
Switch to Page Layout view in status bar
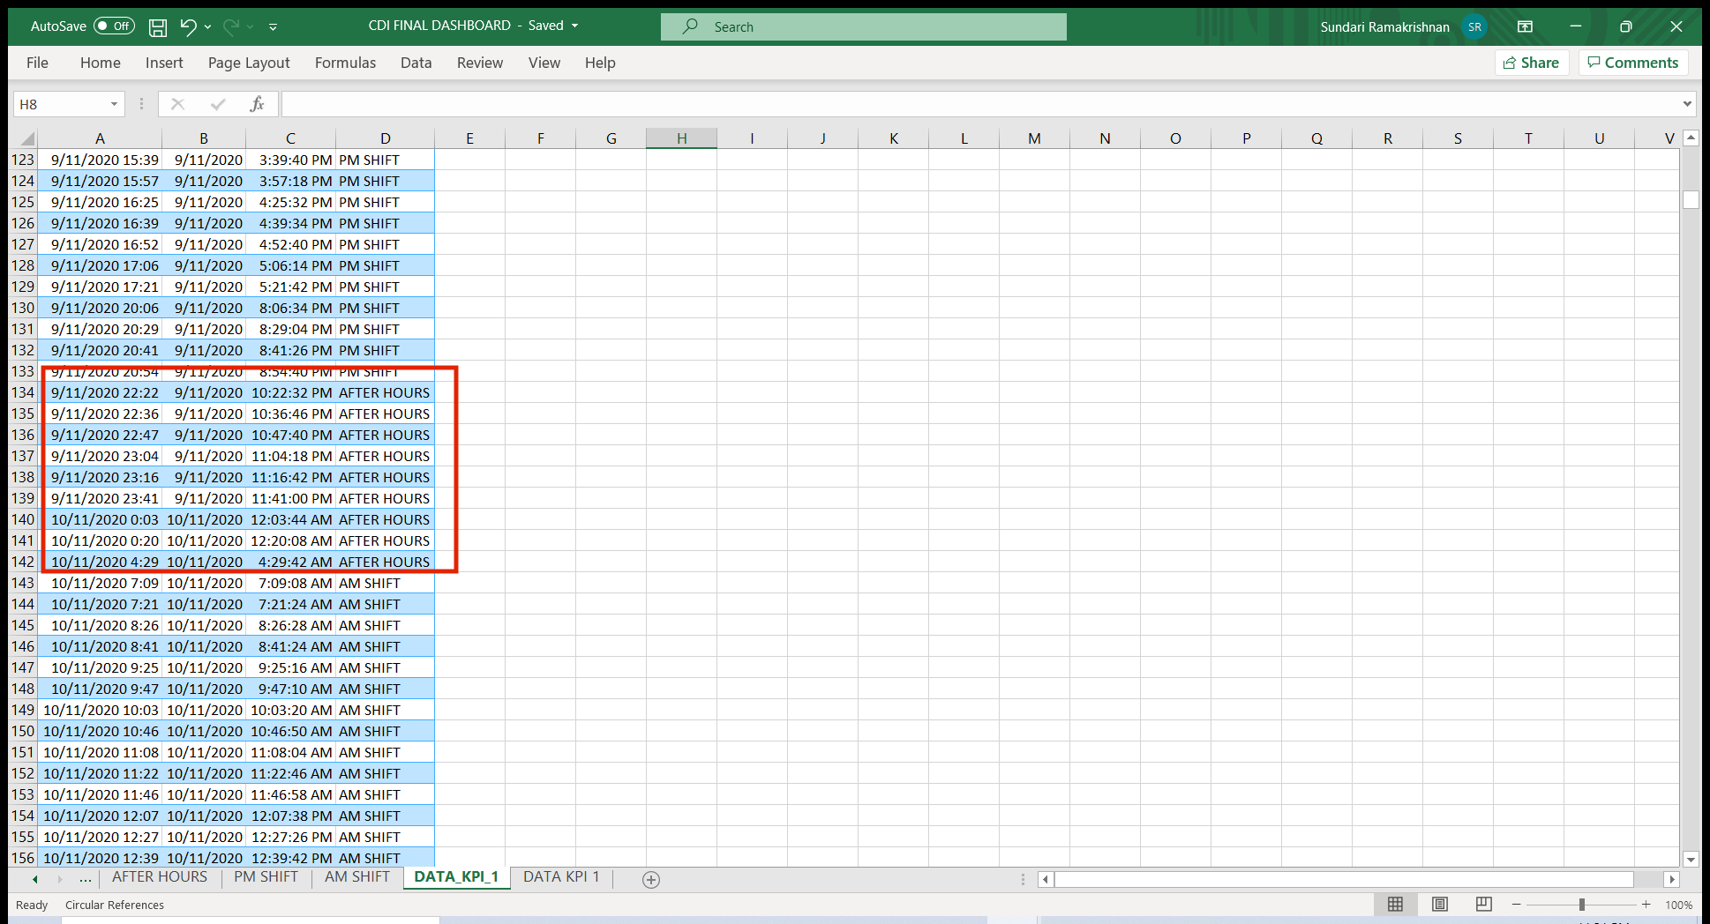pos(1439,904)
